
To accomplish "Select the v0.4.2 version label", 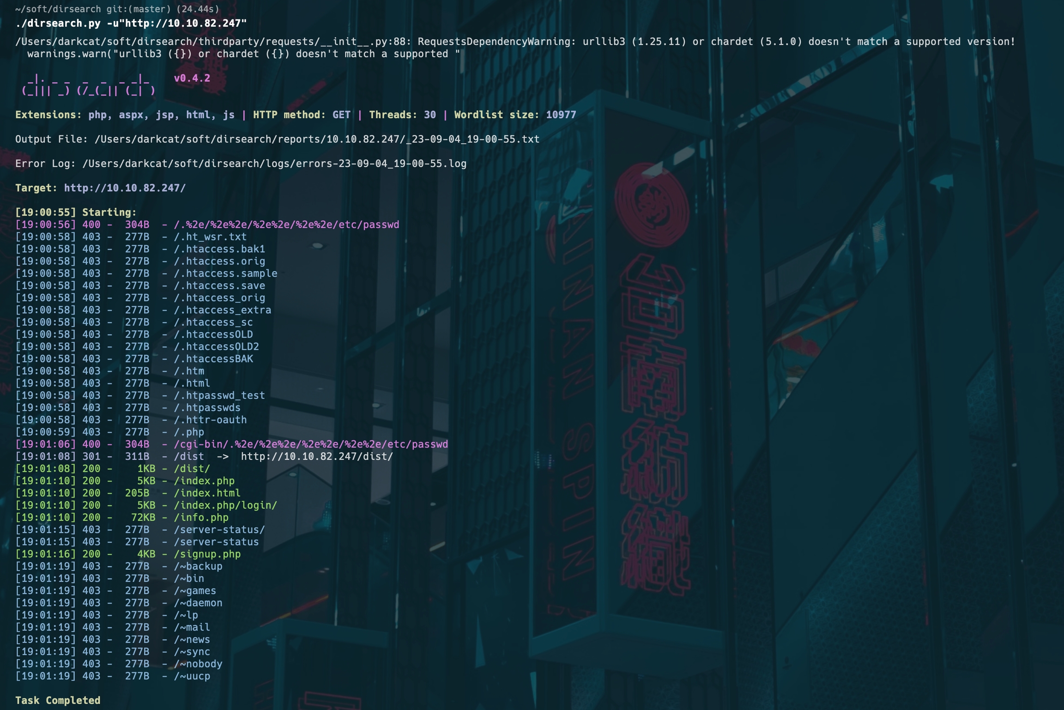I will point(192,78).
